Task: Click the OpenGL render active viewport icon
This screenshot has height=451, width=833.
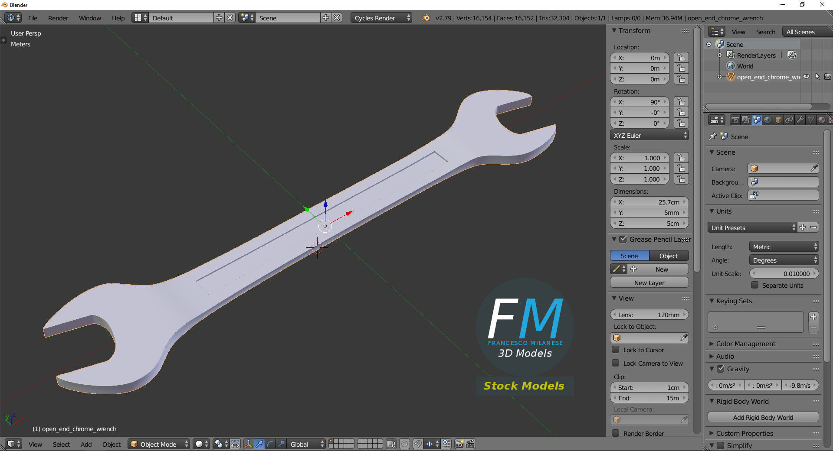Action: pyautogui.click(x=459, y=444)
